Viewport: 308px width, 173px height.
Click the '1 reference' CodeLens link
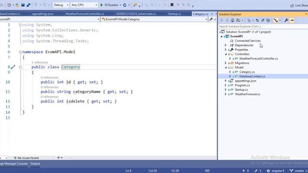click(39, 62)
